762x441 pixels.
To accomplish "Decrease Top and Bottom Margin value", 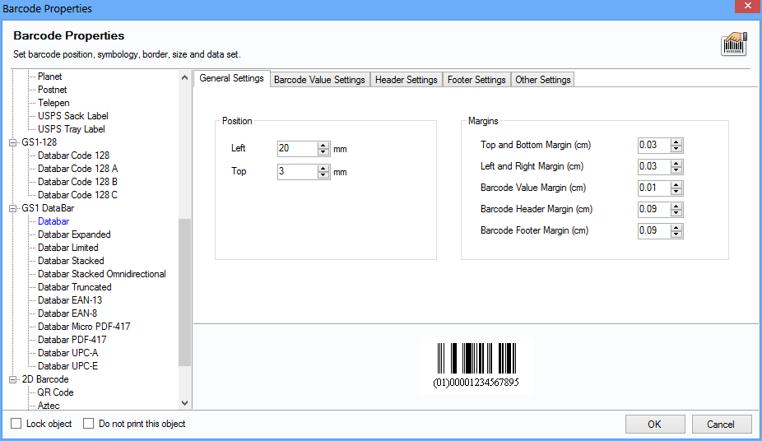I will click(x=676, y=149).
